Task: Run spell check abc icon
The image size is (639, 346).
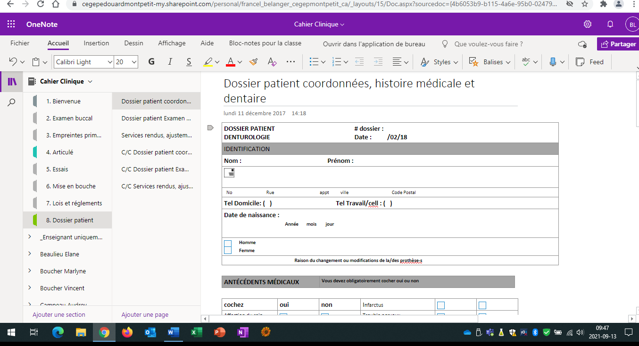Action: 526,62
